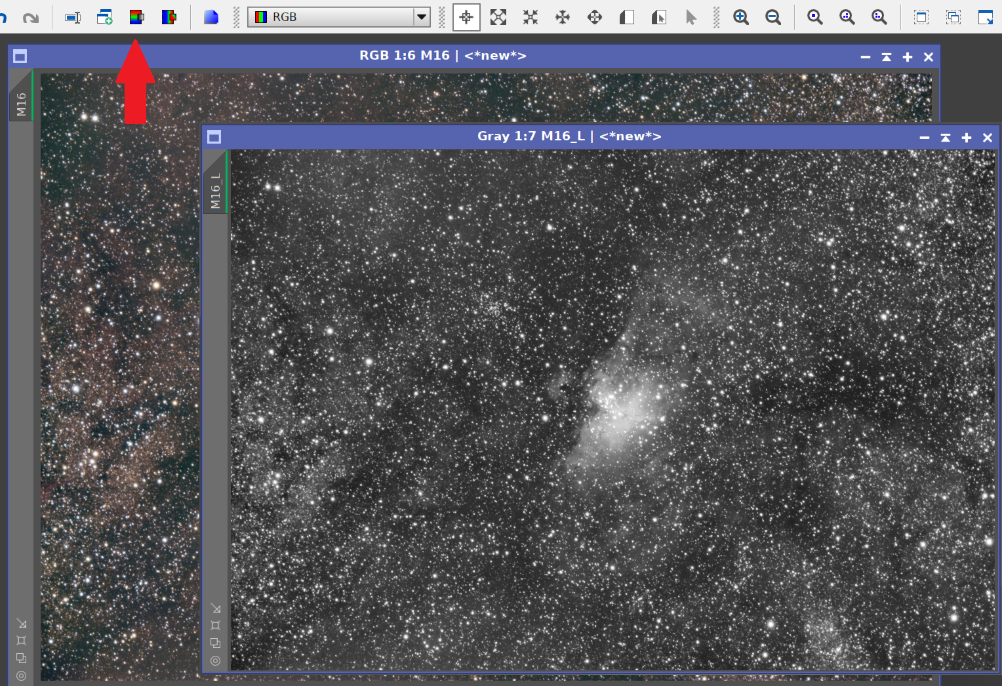
Task: Toggle the readout circle icon below the M16_L tab
Action: point(216,661)
